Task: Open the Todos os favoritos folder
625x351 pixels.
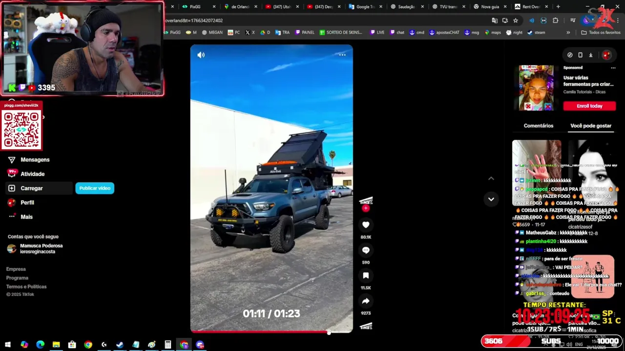Action: (x=601, y=33)
